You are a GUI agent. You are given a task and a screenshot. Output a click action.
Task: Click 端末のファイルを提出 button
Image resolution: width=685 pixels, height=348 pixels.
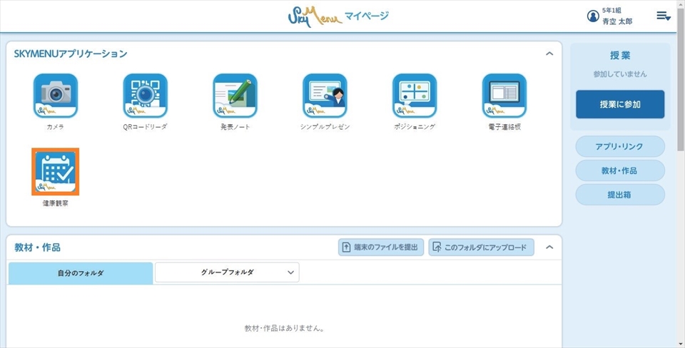point(381,247)
